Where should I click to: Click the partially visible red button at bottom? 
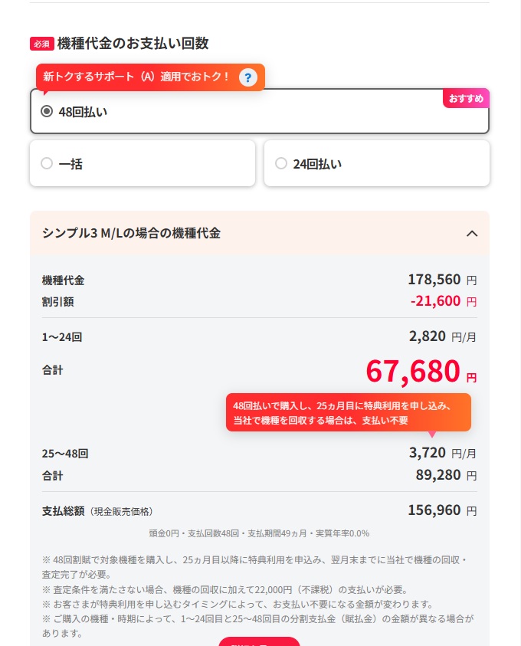click(x=259, y=641)
